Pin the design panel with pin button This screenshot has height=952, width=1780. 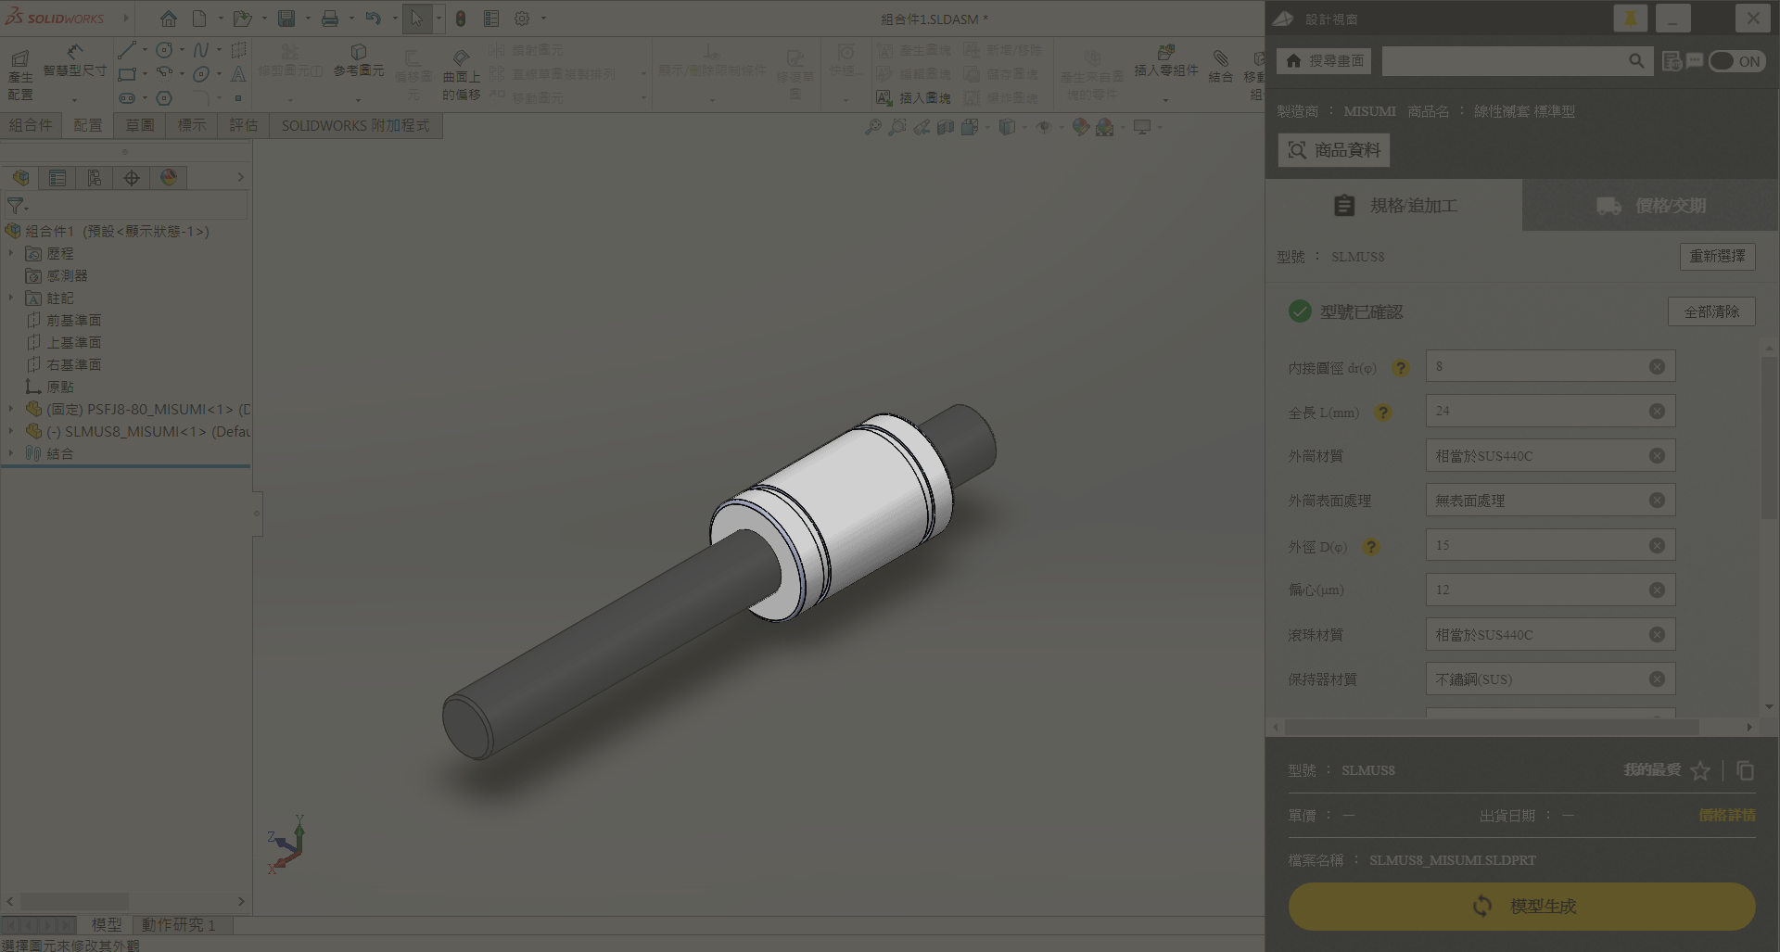point(1630,19)
